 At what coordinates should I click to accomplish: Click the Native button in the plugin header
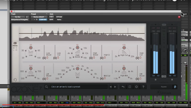[x=59, y=20]
